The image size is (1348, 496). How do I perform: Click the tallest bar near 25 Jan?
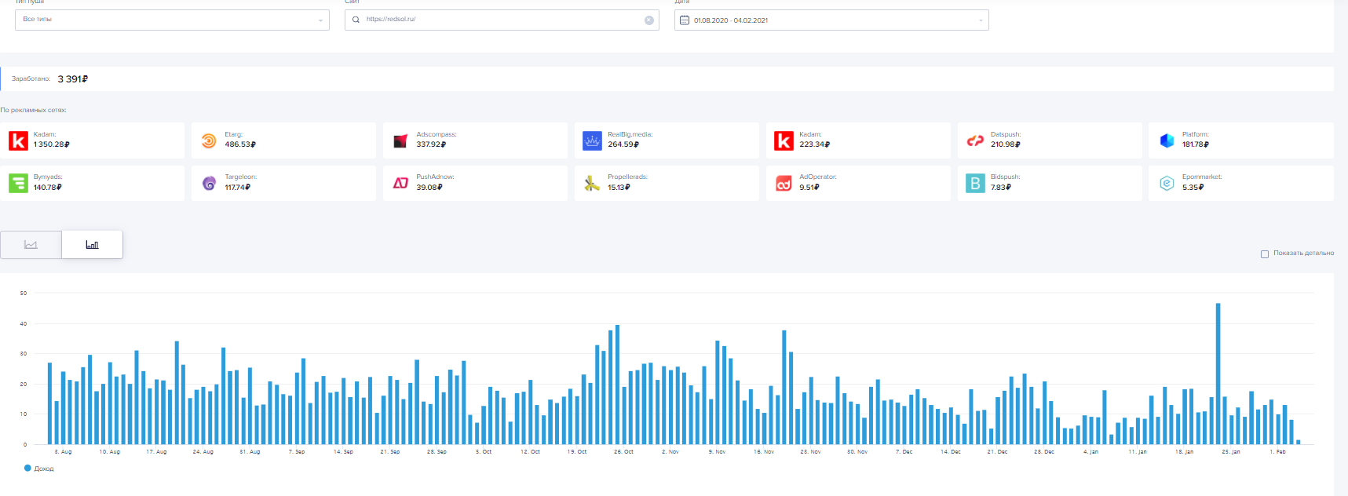[x=1218, y=373]
